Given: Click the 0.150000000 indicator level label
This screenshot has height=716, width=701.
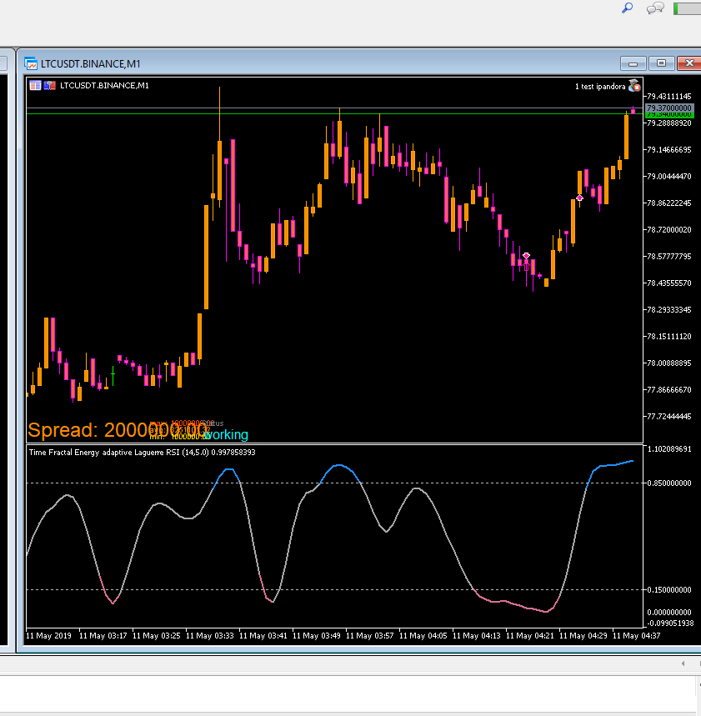Looking at the screenshot, I should point(669,590).
